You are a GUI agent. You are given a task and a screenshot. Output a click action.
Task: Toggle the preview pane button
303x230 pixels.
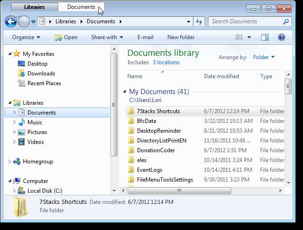coord(265,37)
